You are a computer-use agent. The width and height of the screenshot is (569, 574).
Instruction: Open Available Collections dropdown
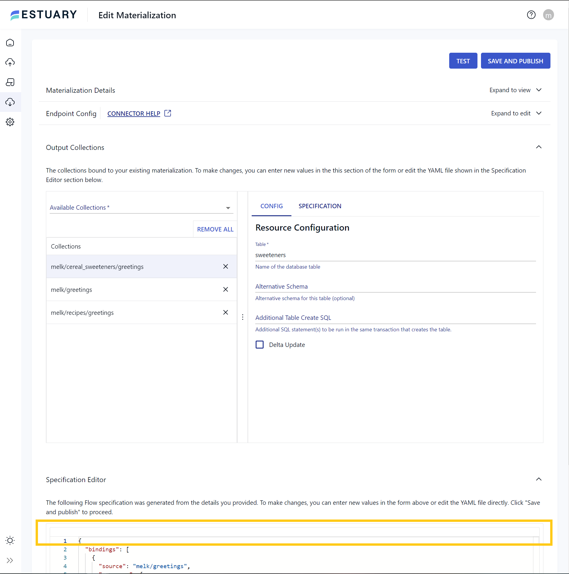click(x=228, y=208)
